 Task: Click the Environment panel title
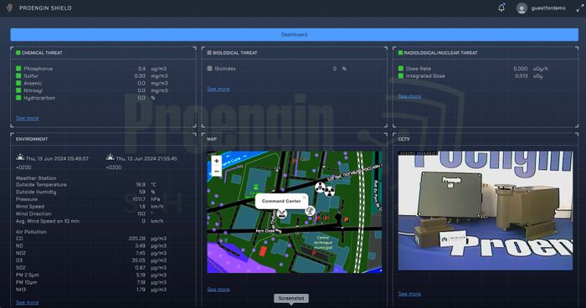(32, 139)
